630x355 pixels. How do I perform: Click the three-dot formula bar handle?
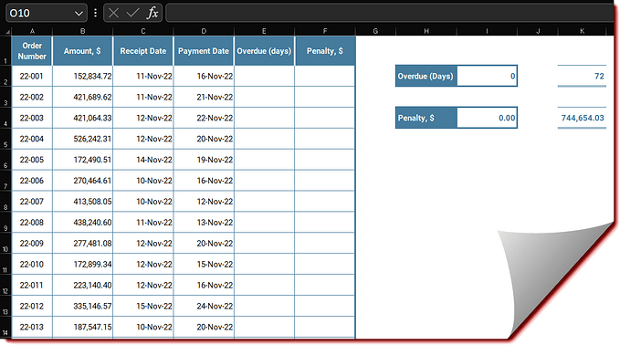[x=95, y=14]
